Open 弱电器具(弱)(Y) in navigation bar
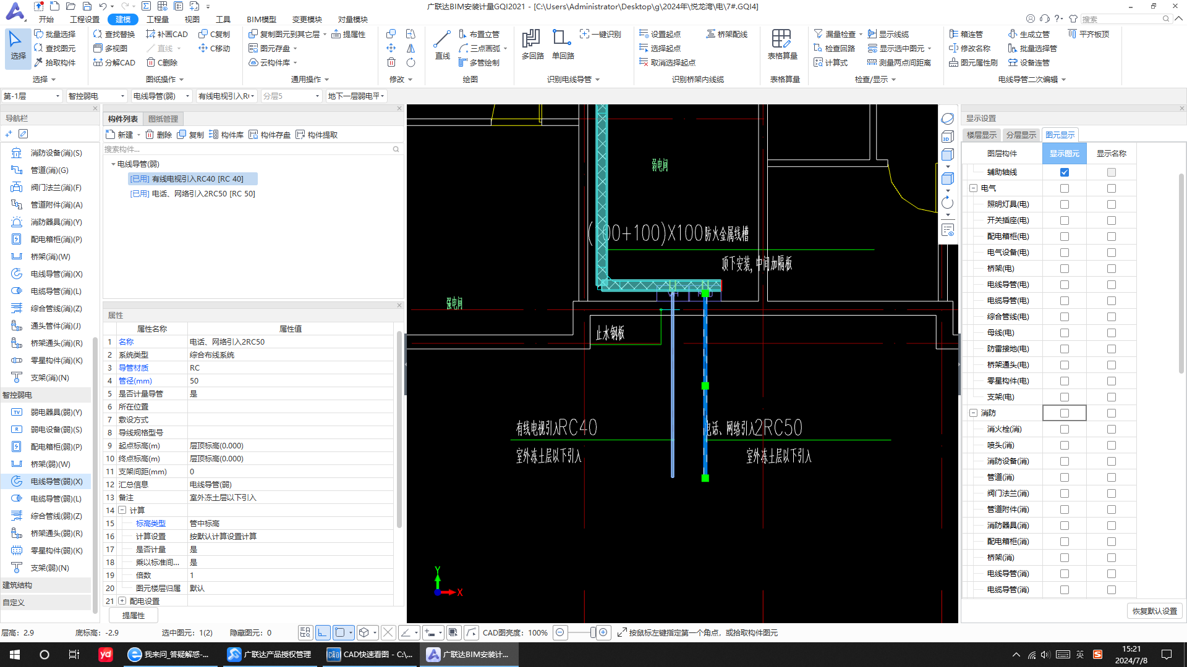 [46, 412]
